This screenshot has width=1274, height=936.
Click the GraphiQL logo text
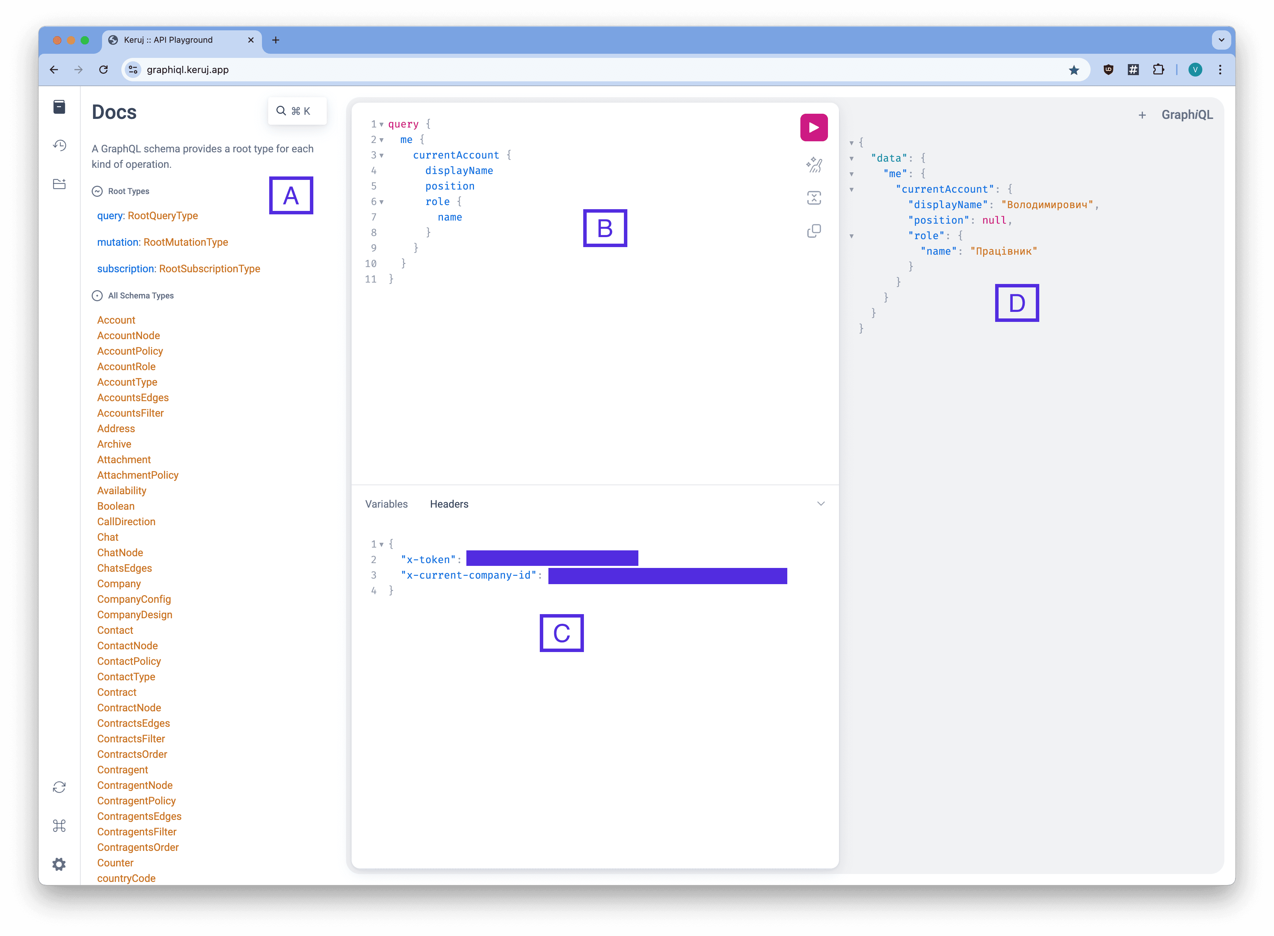click(x=1187, y=115)
